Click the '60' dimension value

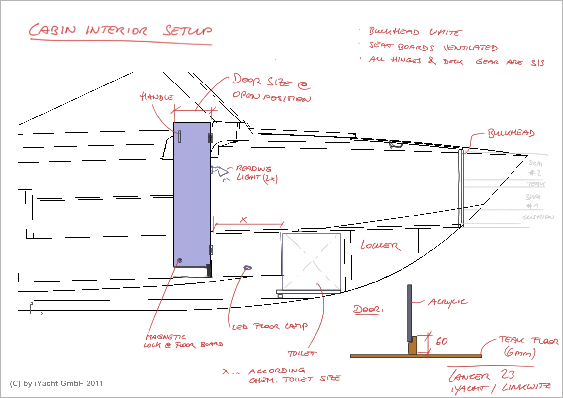pyautogui.click(x=442, y=341)
